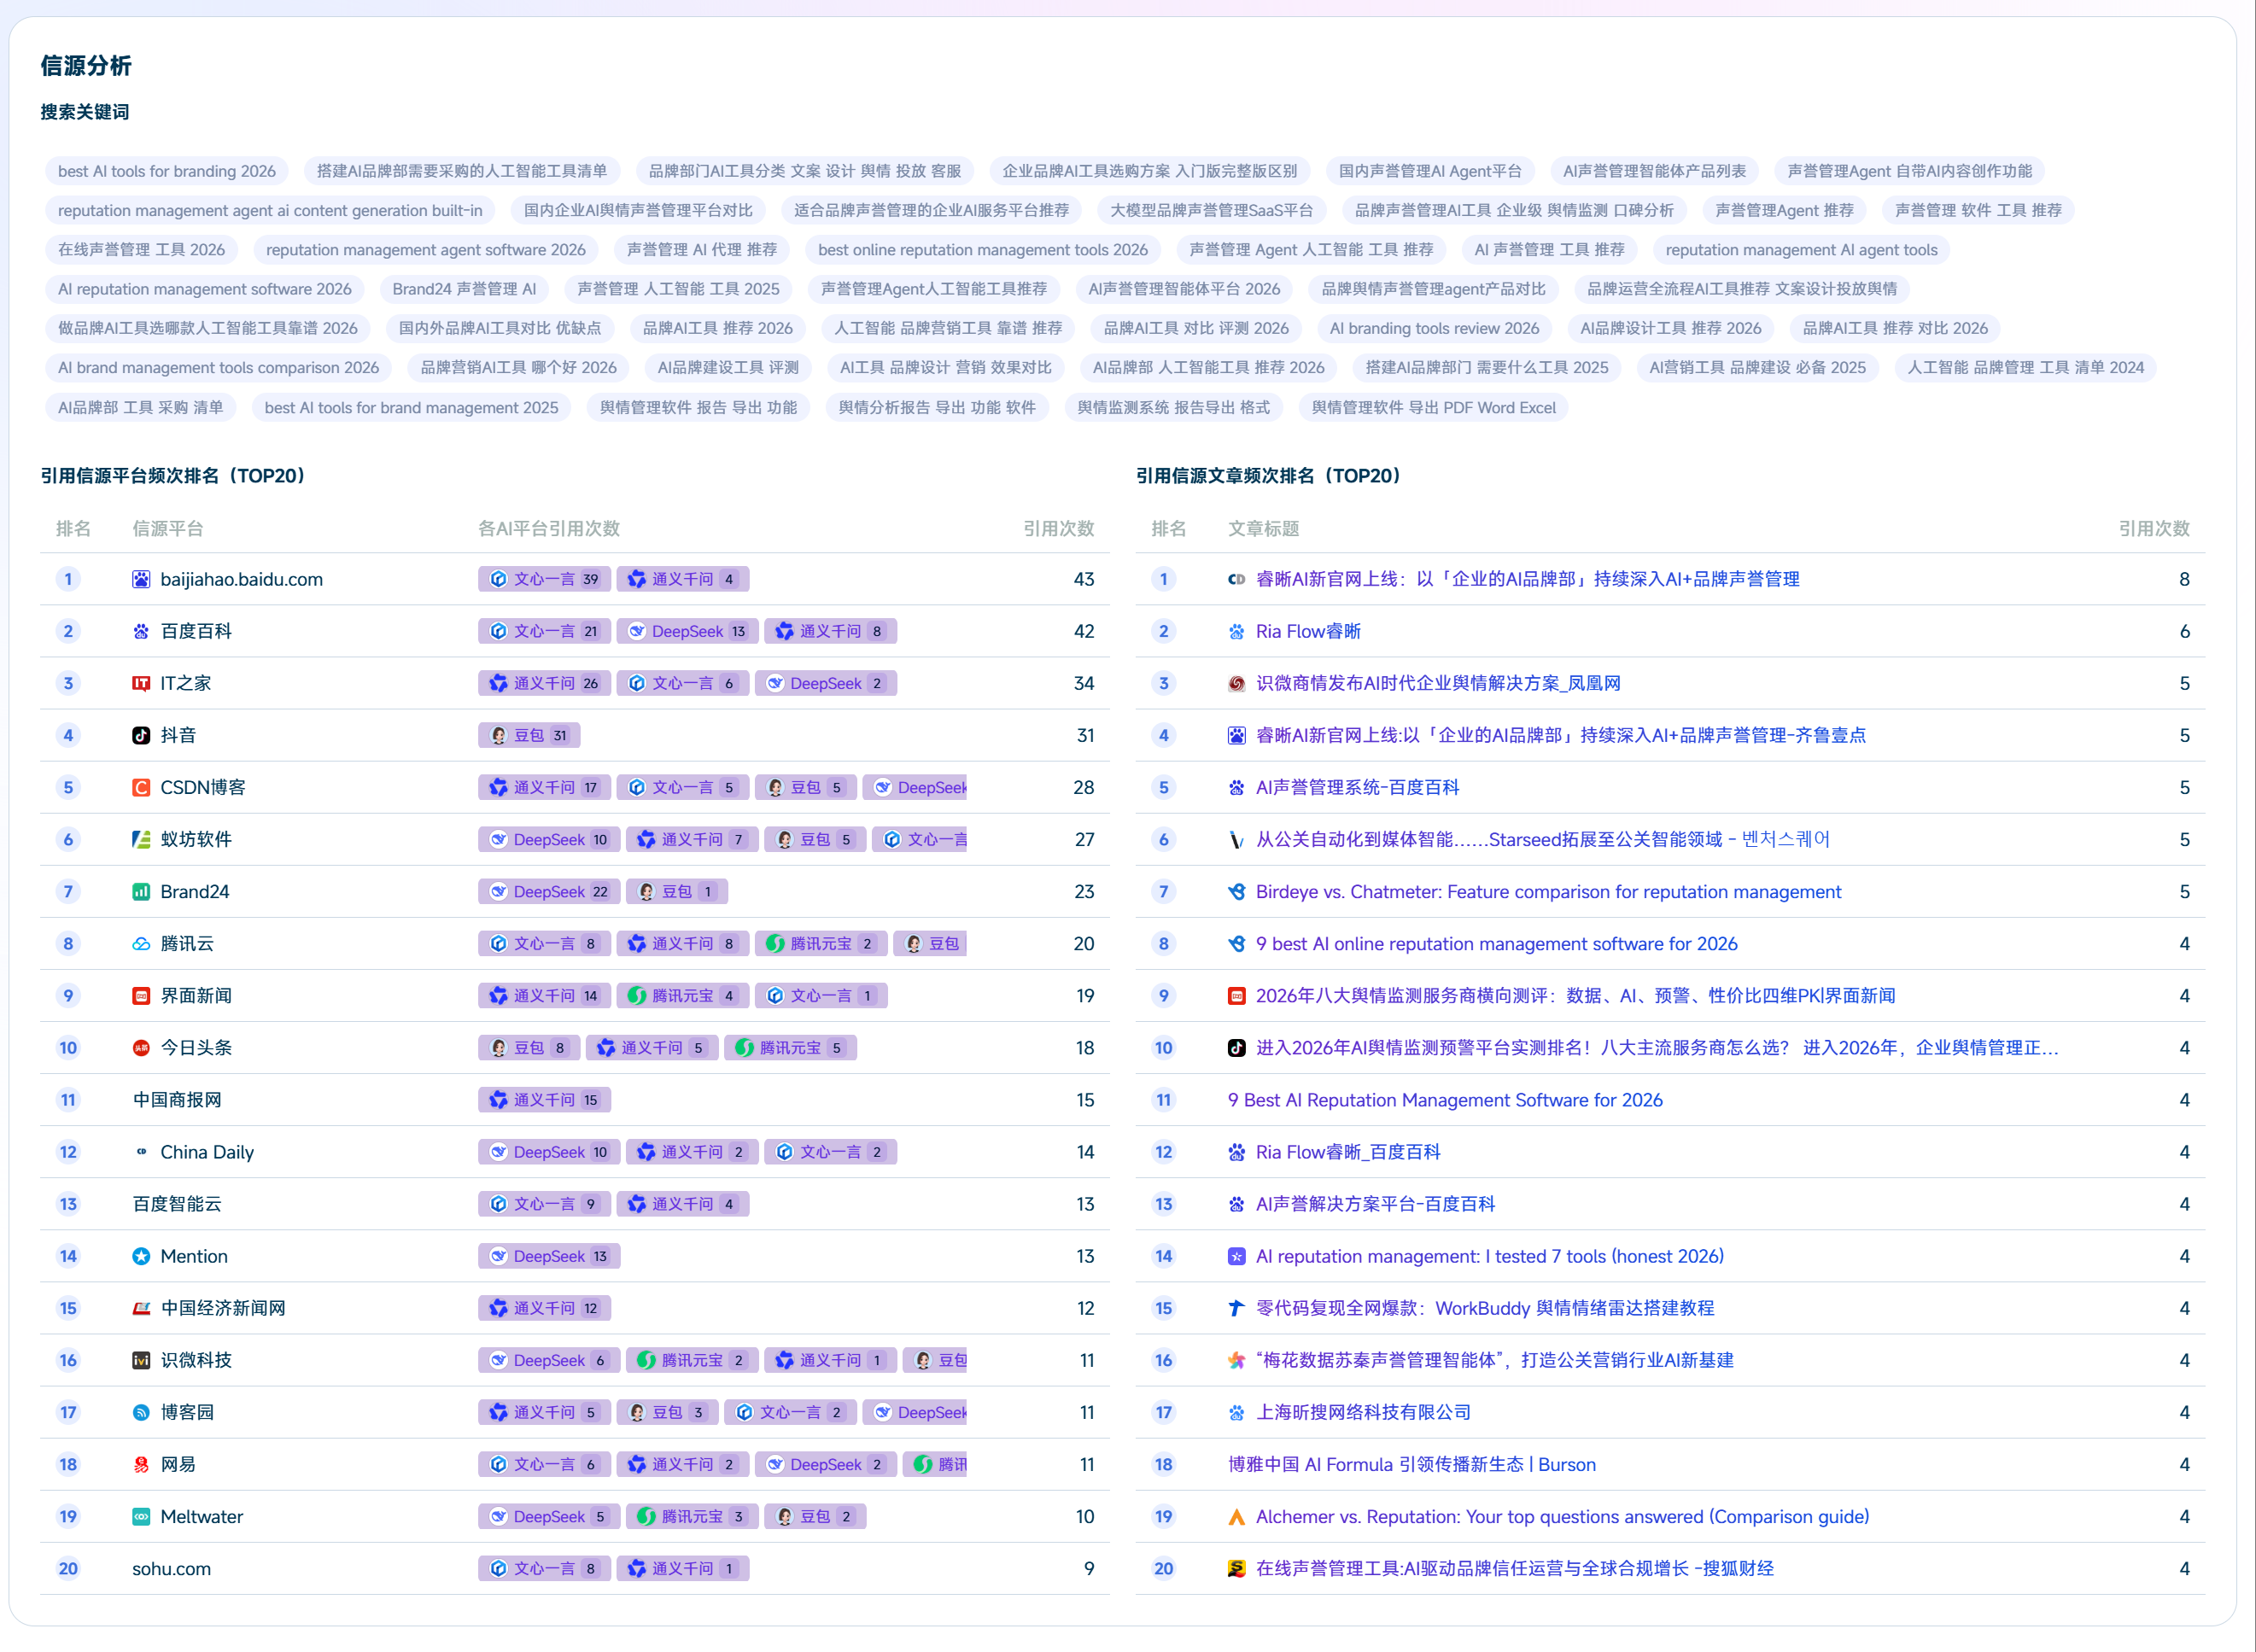Click the 腾讯云 cloud icon
The width and height of the screenshot is (2256, 1652).
(x=141, y=943)
